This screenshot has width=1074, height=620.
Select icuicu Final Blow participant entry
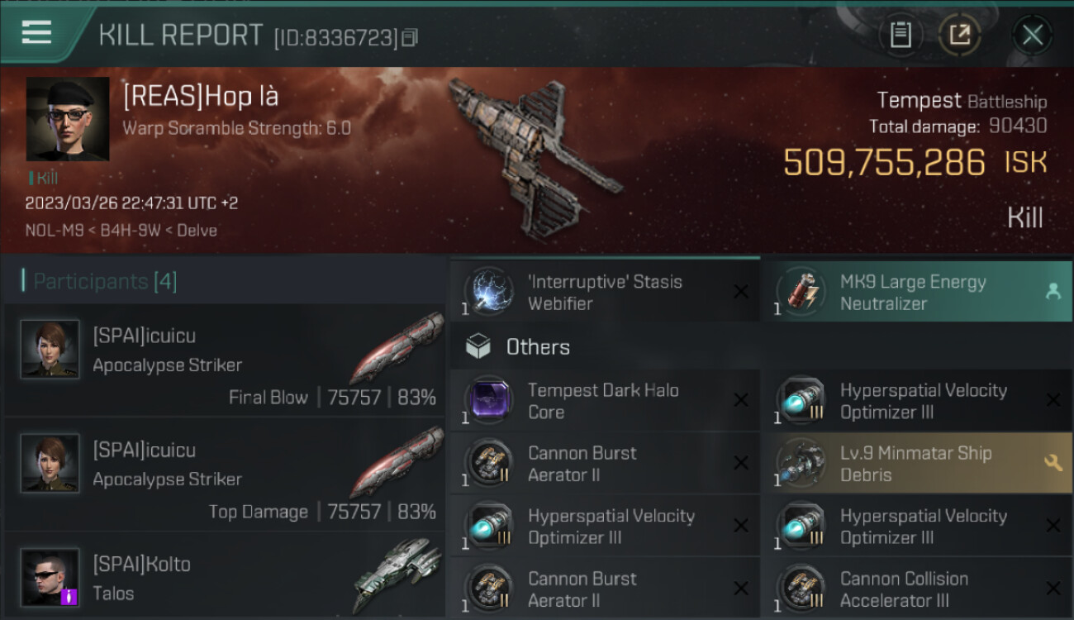(225, 360)
